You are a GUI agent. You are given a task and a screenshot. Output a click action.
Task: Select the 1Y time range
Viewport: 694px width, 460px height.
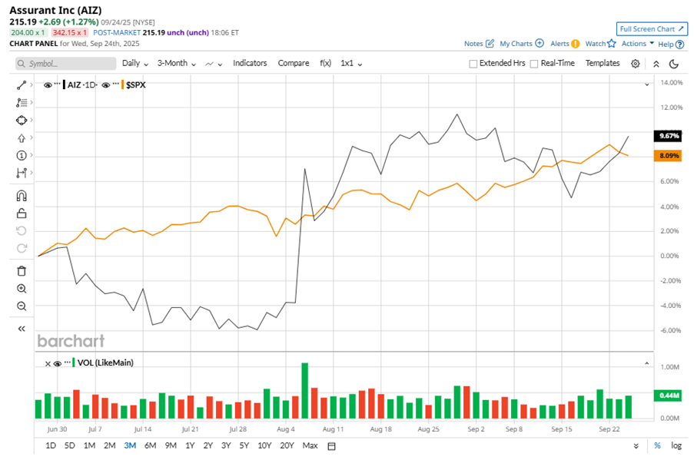coord(190,446)
